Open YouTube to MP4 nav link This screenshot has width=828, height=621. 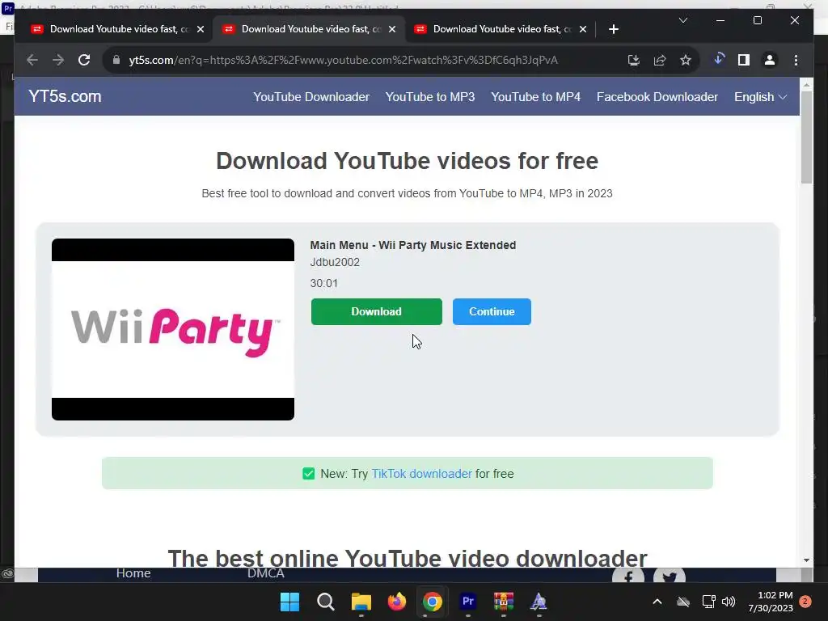pos(535,97)
